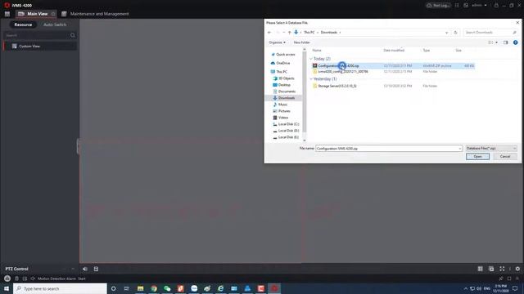Viewport: 524px width, 294px height.
Task: Open File Explorer from the taskbar
Action: 140,288
